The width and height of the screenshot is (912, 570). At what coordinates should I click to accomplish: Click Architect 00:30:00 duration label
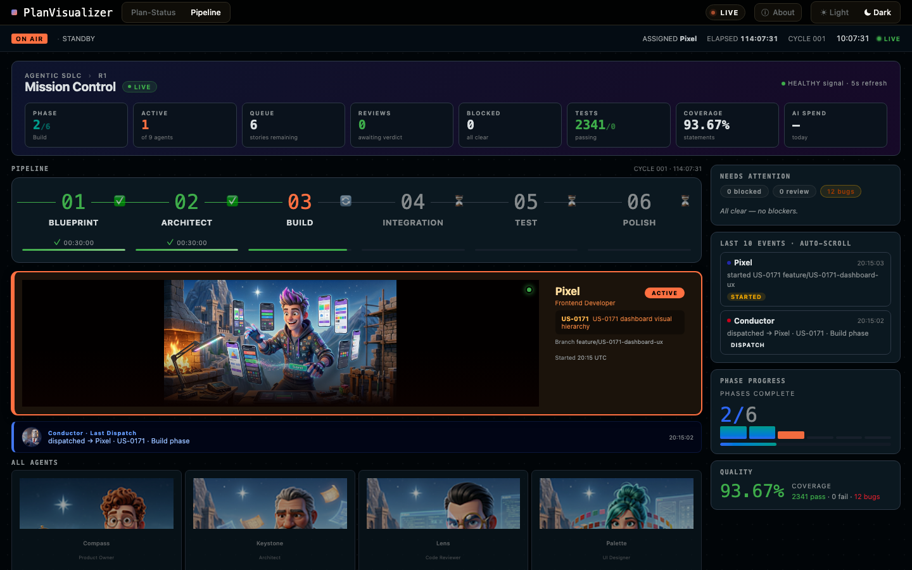(187, 243)
